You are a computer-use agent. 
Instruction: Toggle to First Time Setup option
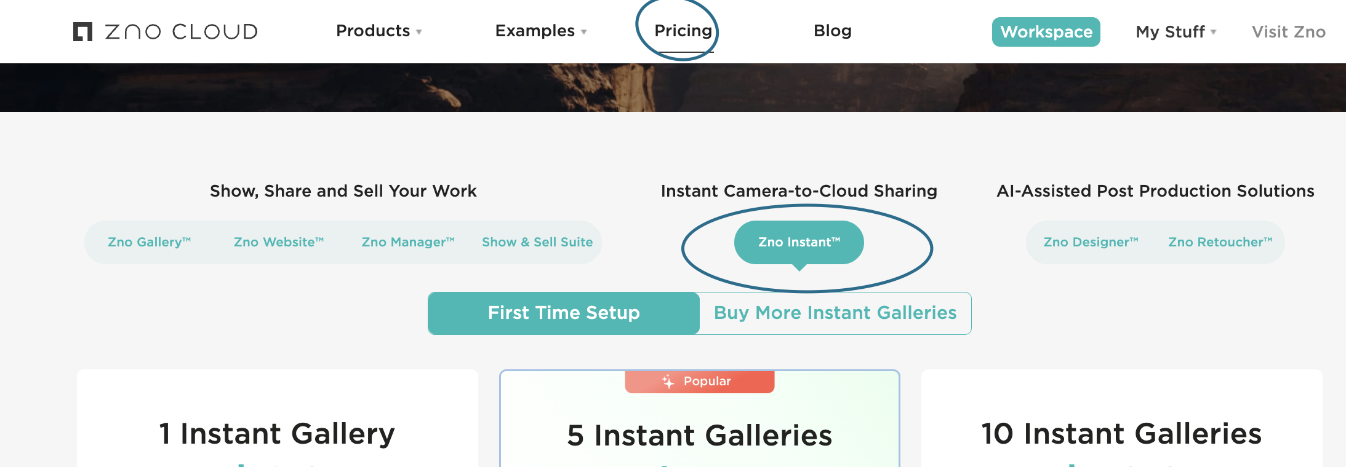tap(564, 313)
